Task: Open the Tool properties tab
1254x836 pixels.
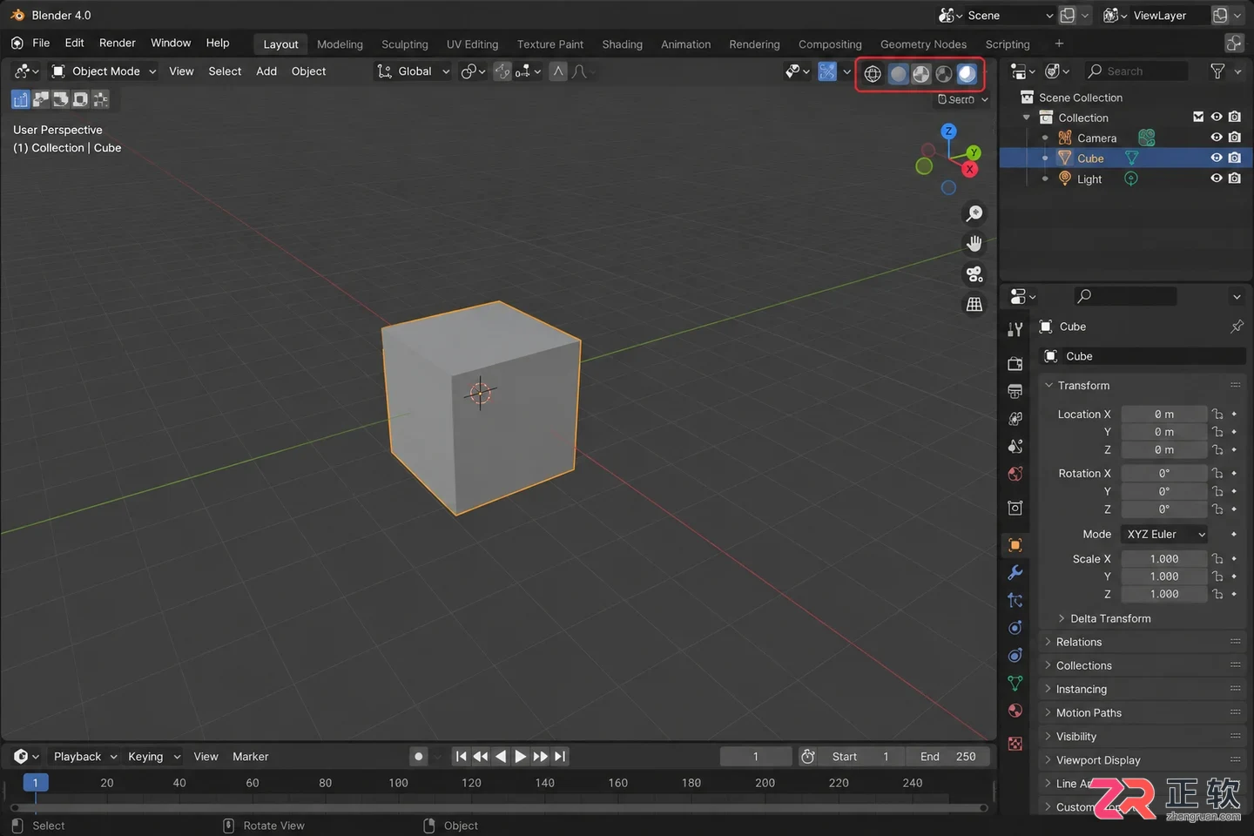Action: pyautogui.click(x=1015, y=329)
